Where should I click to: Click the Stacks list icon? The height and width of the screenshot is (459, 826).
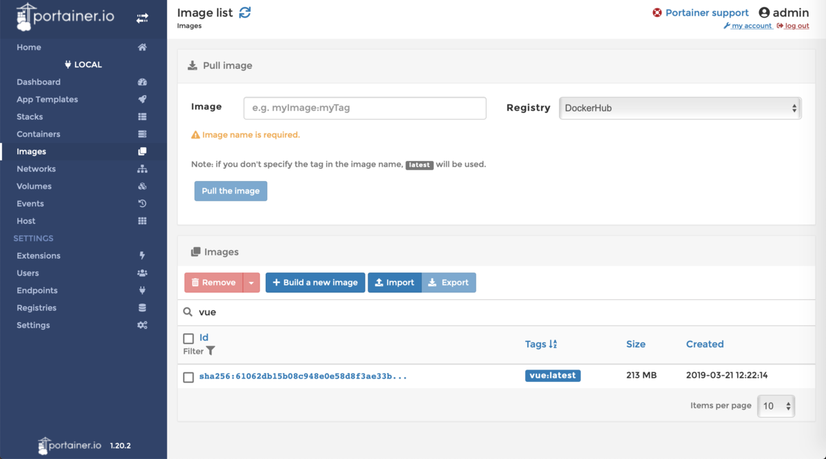(142, 117)
